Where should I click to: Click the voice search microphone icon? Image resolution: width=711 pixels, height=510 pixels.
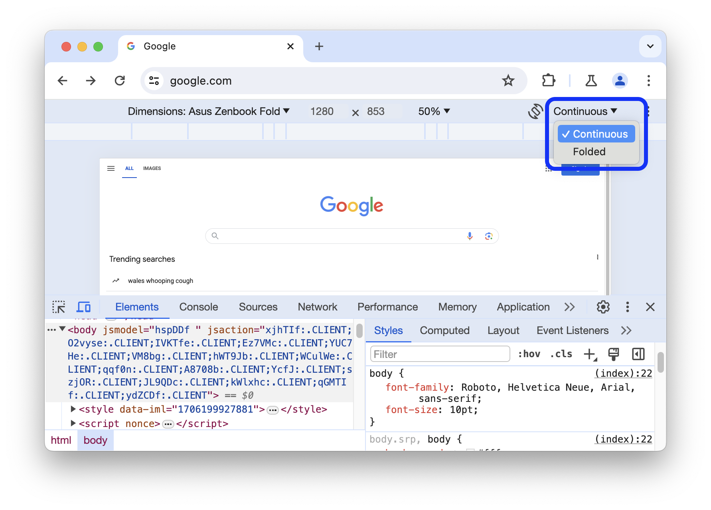tap(470, 236)
